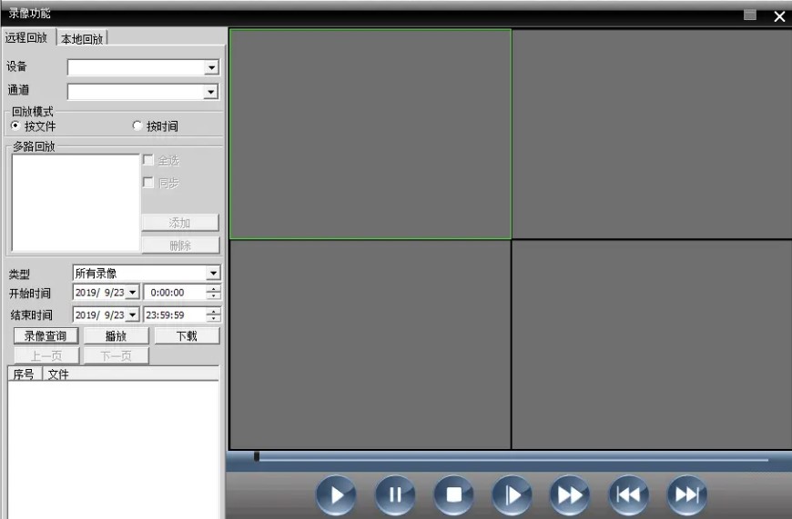Click the playback timeline track
Image resolution: width=792 pixels, height=519 pixels.
513,458
